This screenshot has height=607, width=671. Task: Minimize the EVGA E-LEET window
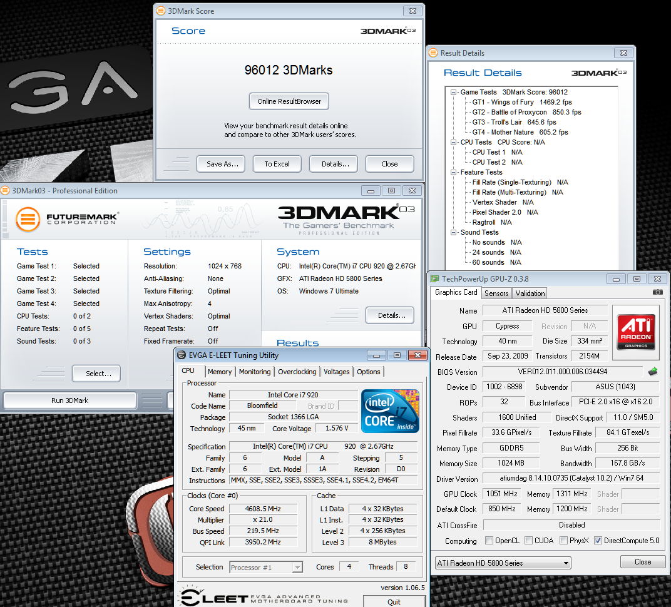377,355
